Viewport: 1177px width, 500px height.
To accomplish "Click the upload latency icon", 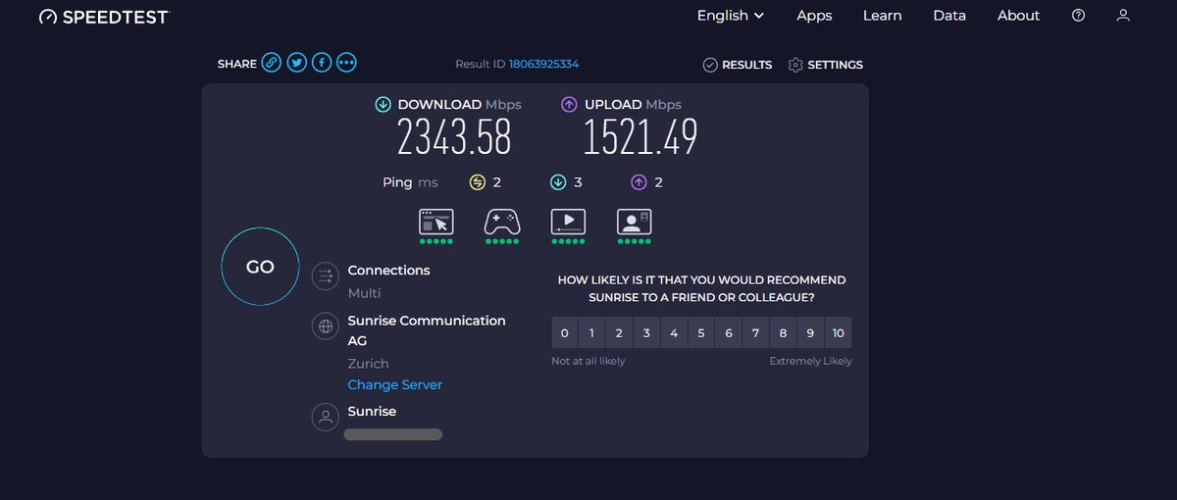I will coord(639,182).
